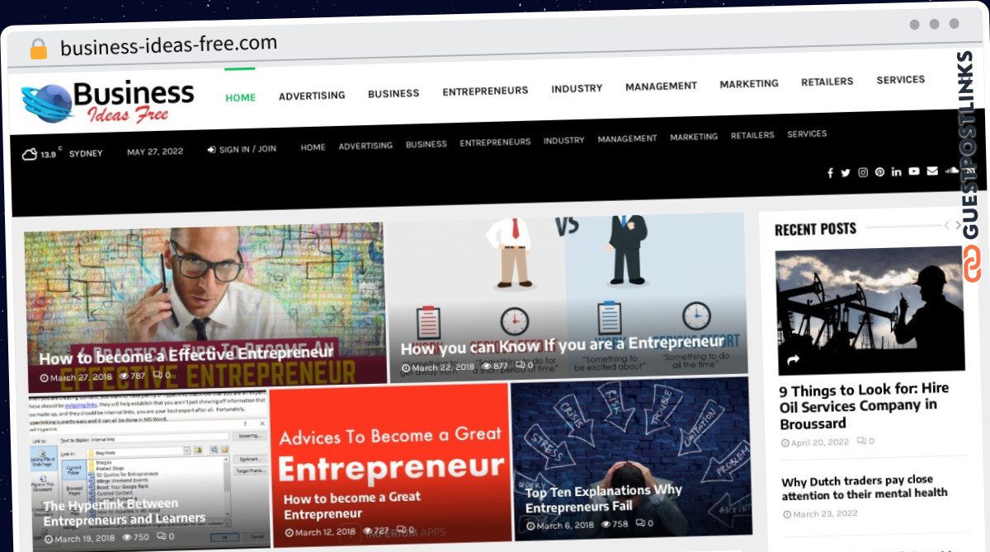Go to the Home tab in top navigation
Viewport: 990px width, 552px height.
tap(241, 97)
